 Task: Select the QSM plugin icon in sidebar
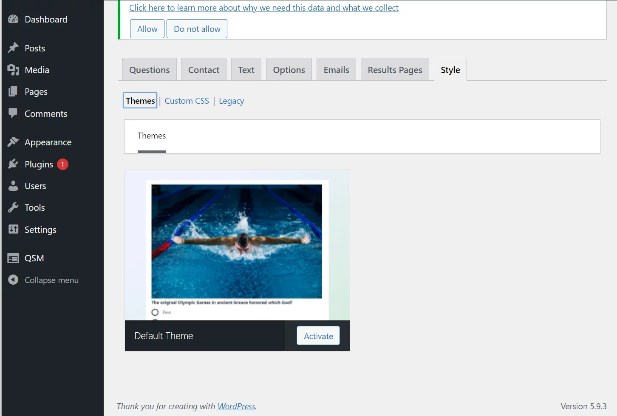[x=13, y=258]
